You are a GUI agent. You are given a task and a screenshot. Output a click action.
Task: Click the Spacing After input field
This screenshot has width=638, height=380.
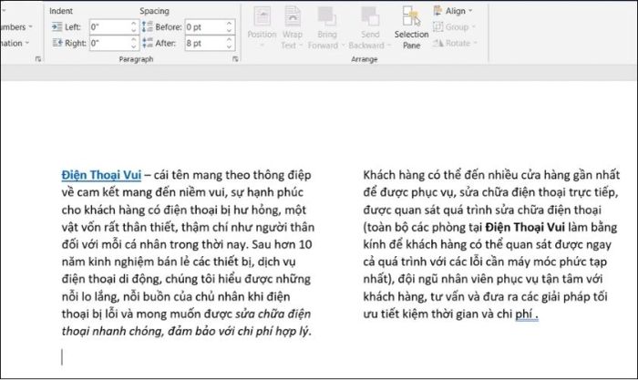point(205,43)
